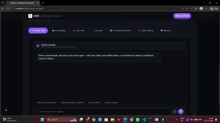Add this page to favorites star

191,8
